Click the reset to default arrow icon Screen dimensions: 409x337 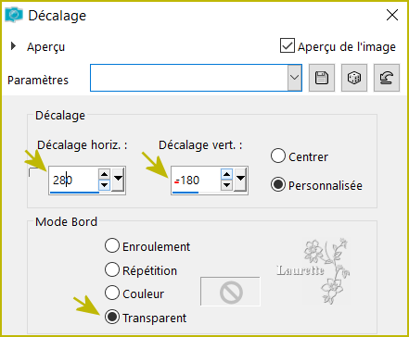(387, 78)
